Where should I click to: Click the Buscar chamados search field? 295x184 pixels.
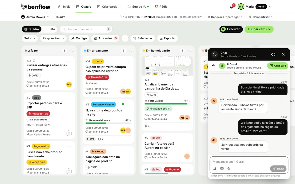(x=86, y=29)
